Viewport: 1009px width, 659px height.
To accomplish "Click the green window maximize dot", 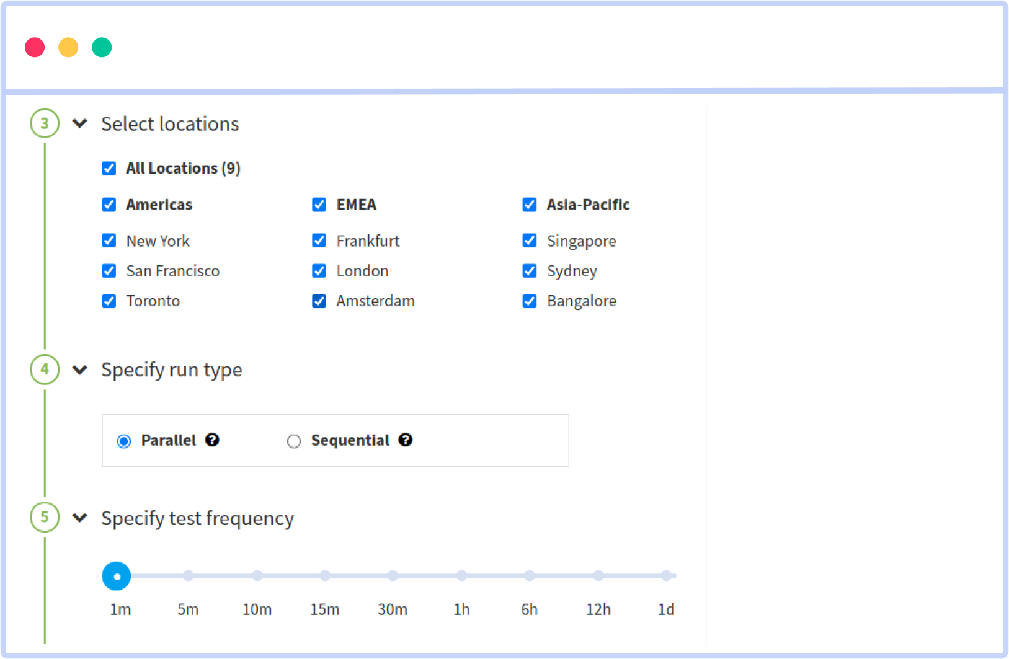I will (102, 47).
